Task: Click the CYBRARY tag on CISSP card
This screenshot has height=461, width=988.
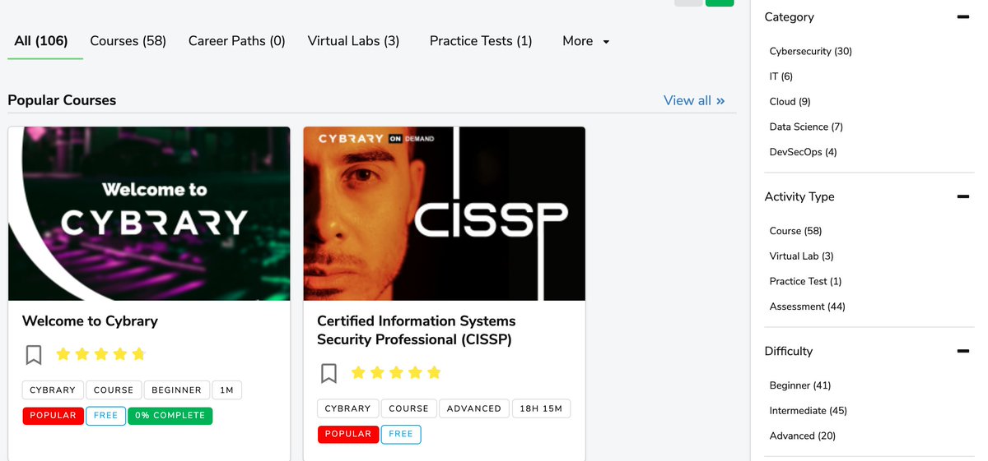Action: tap(347, 408)
